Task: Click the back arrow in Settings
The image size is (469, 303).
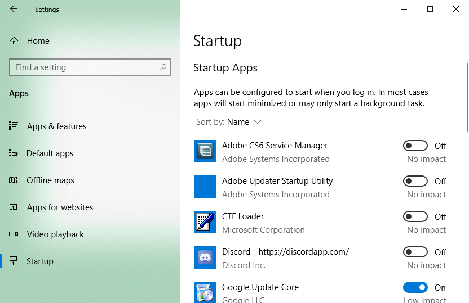Action: click(x=14, y=9)
